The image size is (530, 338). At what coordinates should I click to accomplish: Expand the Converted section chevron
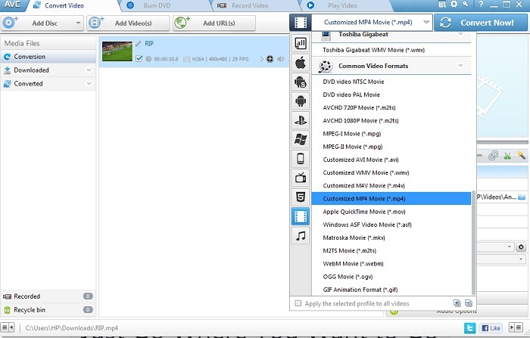pyautogui.click(x=89, y=83)
